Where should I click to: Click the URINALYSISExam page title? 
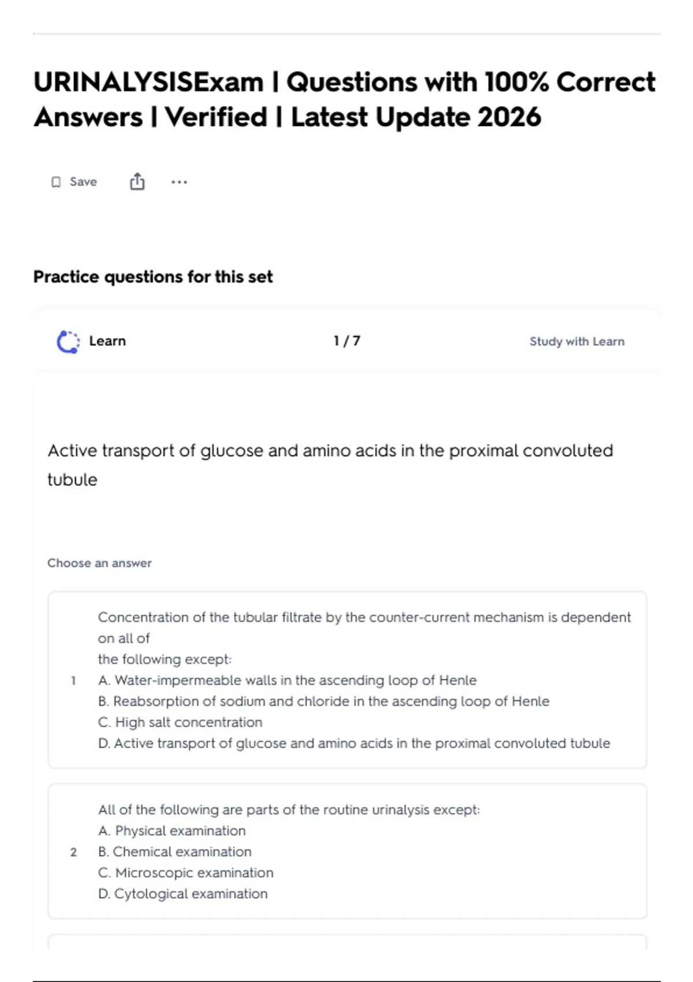[345, 99]
